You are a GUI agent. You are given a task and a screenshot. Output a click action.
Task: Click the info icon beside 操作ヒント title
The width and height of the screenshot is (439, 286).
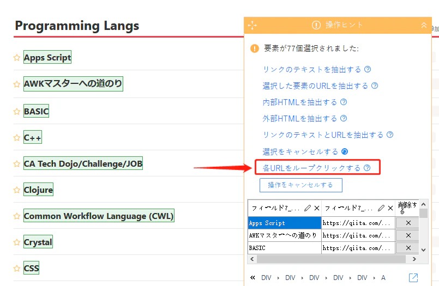[x=316, y=25]
